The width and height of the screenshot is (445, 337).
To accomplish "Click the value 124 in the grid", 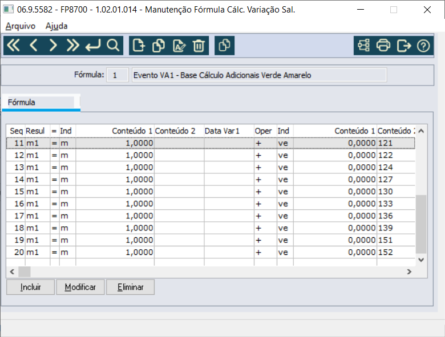I will point(386,168).
